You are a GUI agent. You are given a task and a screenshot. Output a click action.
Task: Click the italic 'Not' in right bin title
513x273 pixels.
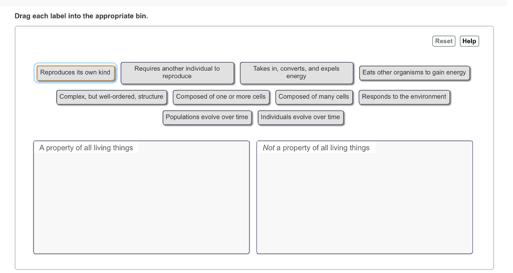click(269, 148)
